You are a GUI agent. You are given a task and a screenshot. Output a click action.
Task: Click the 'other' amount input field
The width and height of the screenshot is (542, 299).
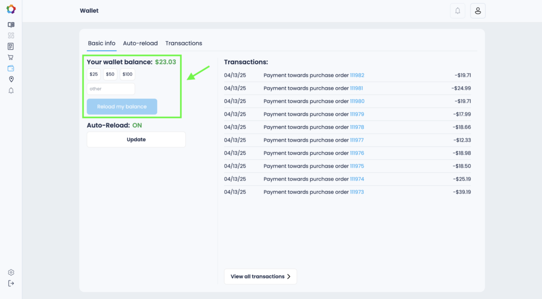(111, 89)
